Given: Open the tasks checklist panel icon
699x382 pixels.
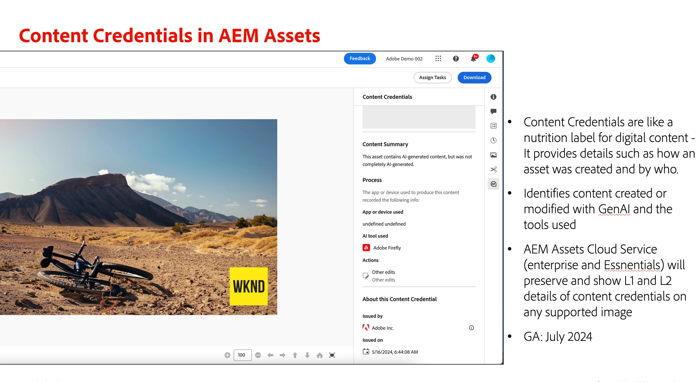Looking at the screenshot, I should click(493, 126).
